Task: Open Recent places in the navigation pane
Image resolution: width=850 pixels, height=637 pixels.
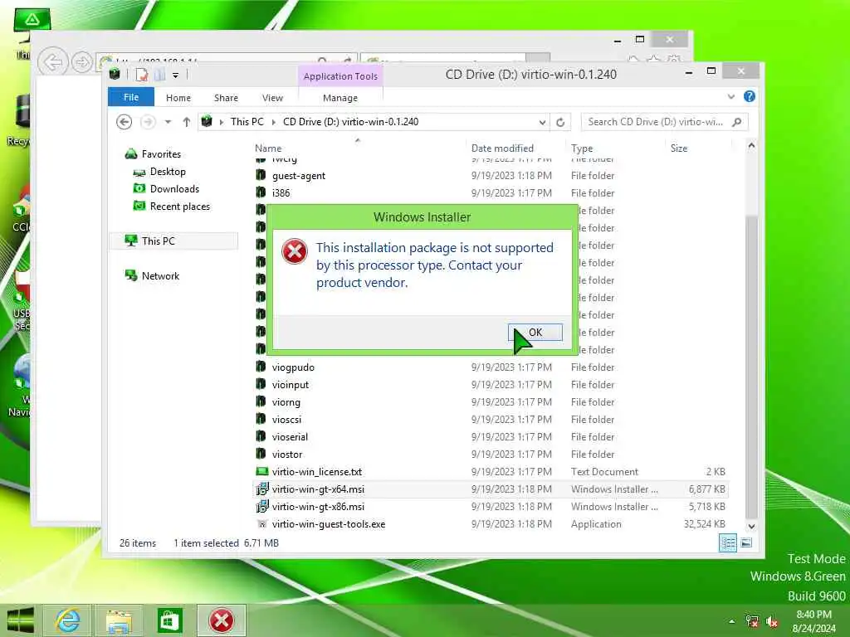Action: [180, 207]
